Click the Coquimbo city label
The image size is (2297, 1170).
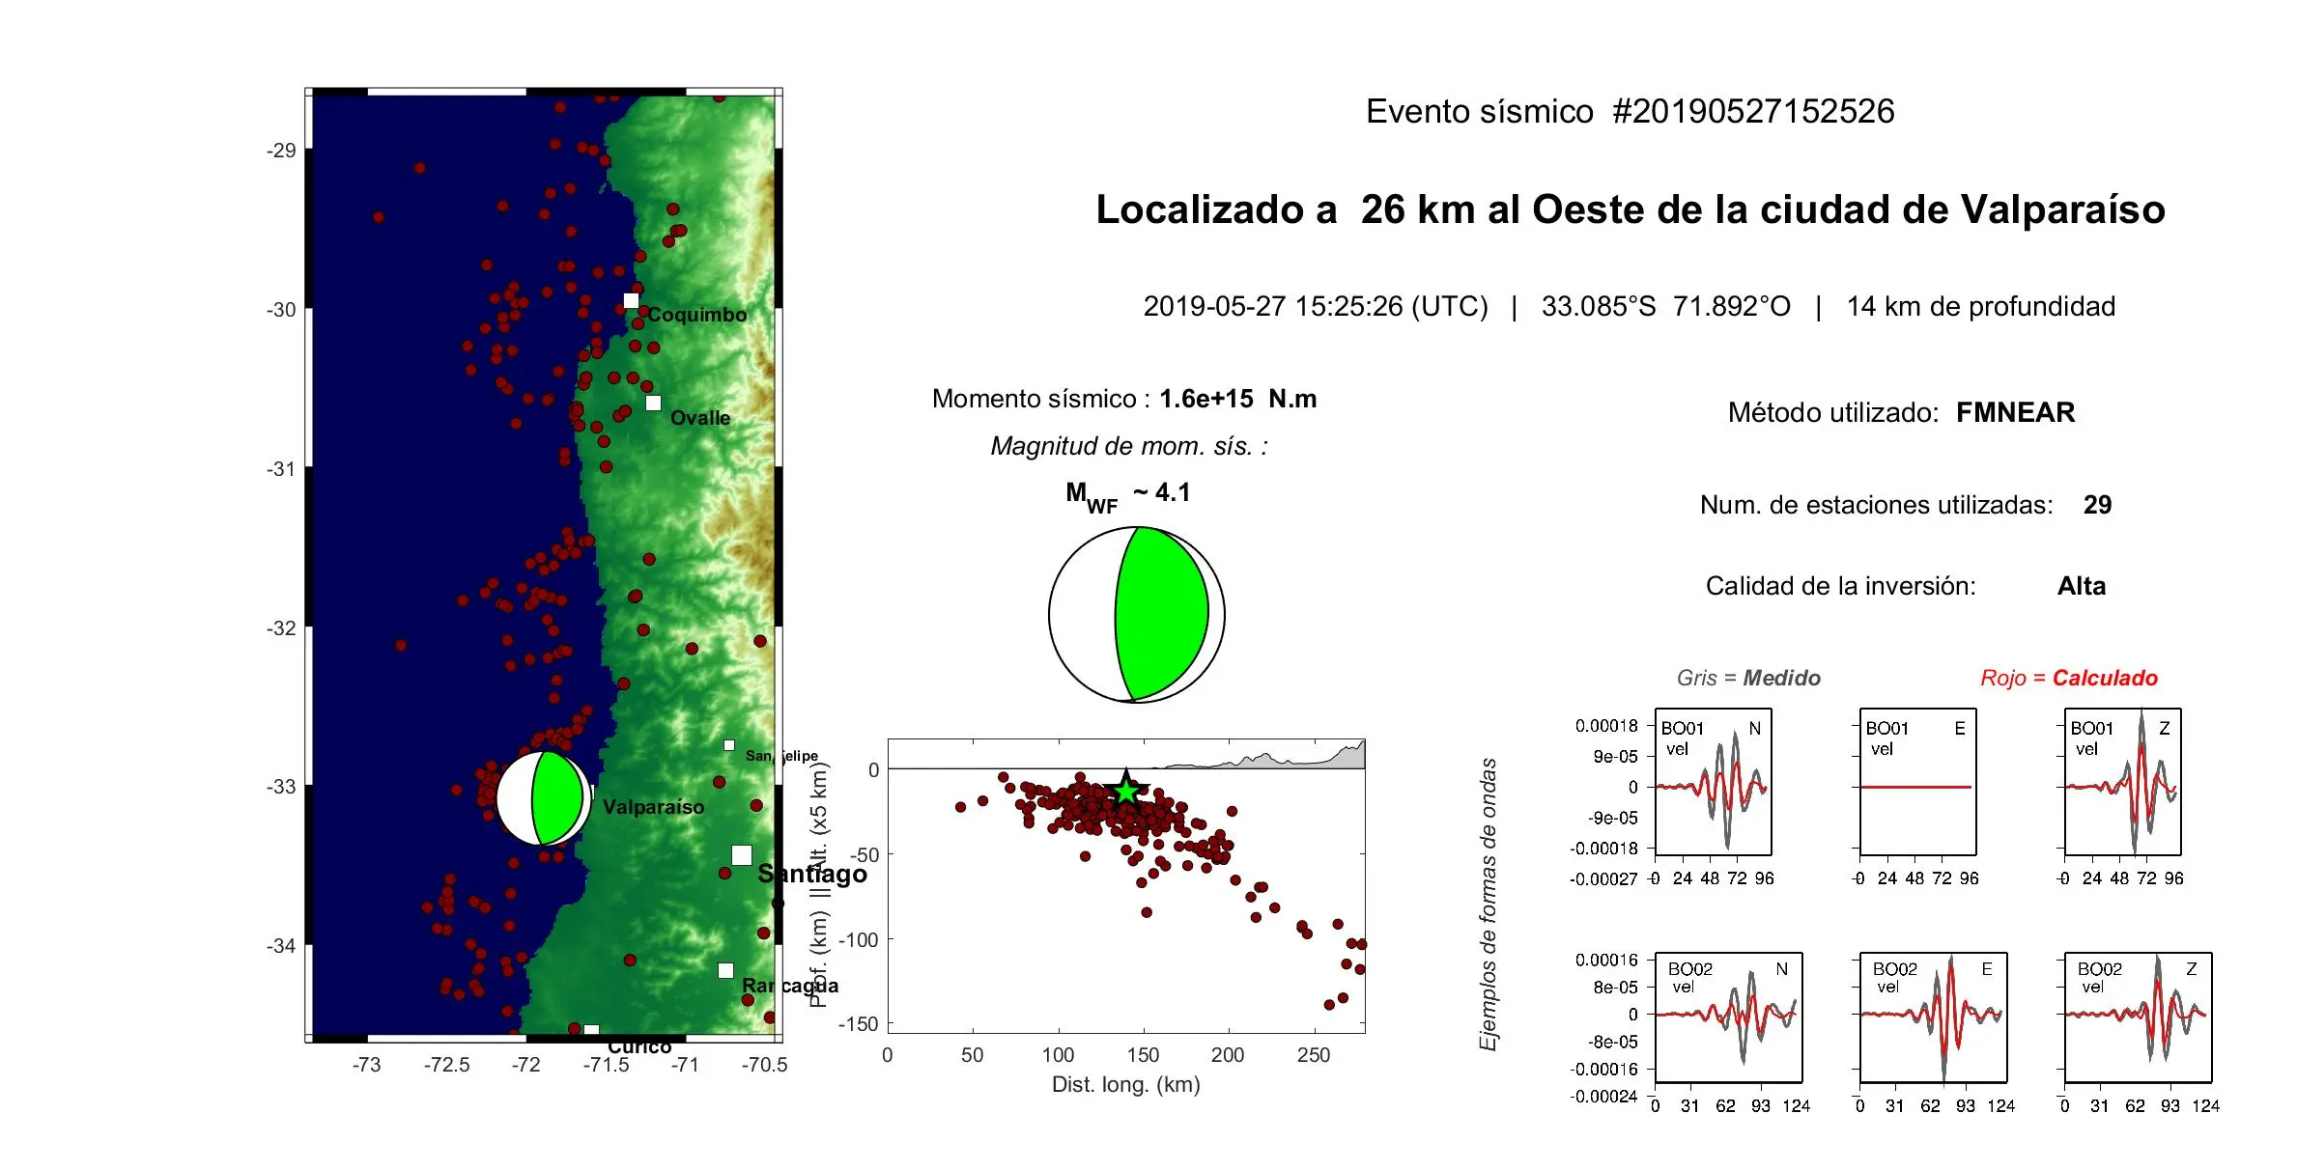(x=697, y=315)
